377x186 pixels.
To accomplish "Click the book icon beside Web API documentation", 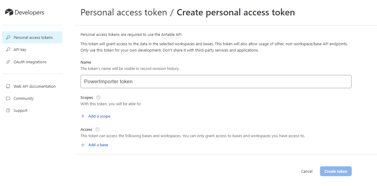I will point(8,86).
